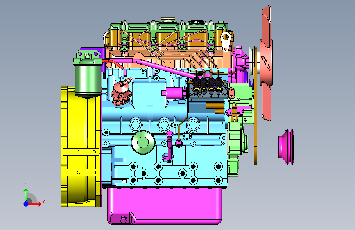Select the white lifting bracket eye
This screenshot has height=230, width=355.
tap(226, 42)
